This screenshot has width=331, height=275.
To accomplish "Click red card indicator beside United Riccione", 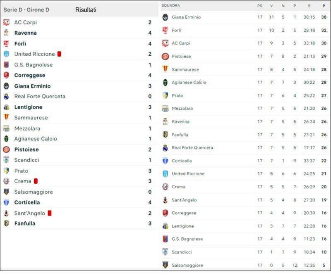I will click(x=59, y=54).
